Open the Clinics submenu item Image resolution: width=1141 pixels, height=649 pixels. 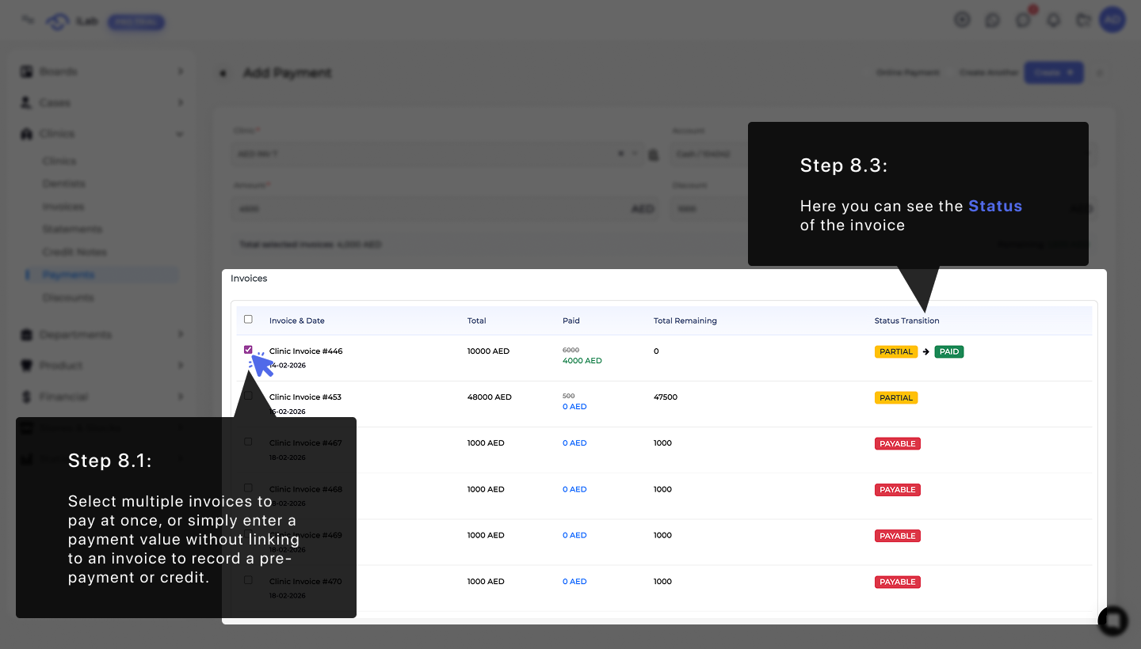coord(59,161)
